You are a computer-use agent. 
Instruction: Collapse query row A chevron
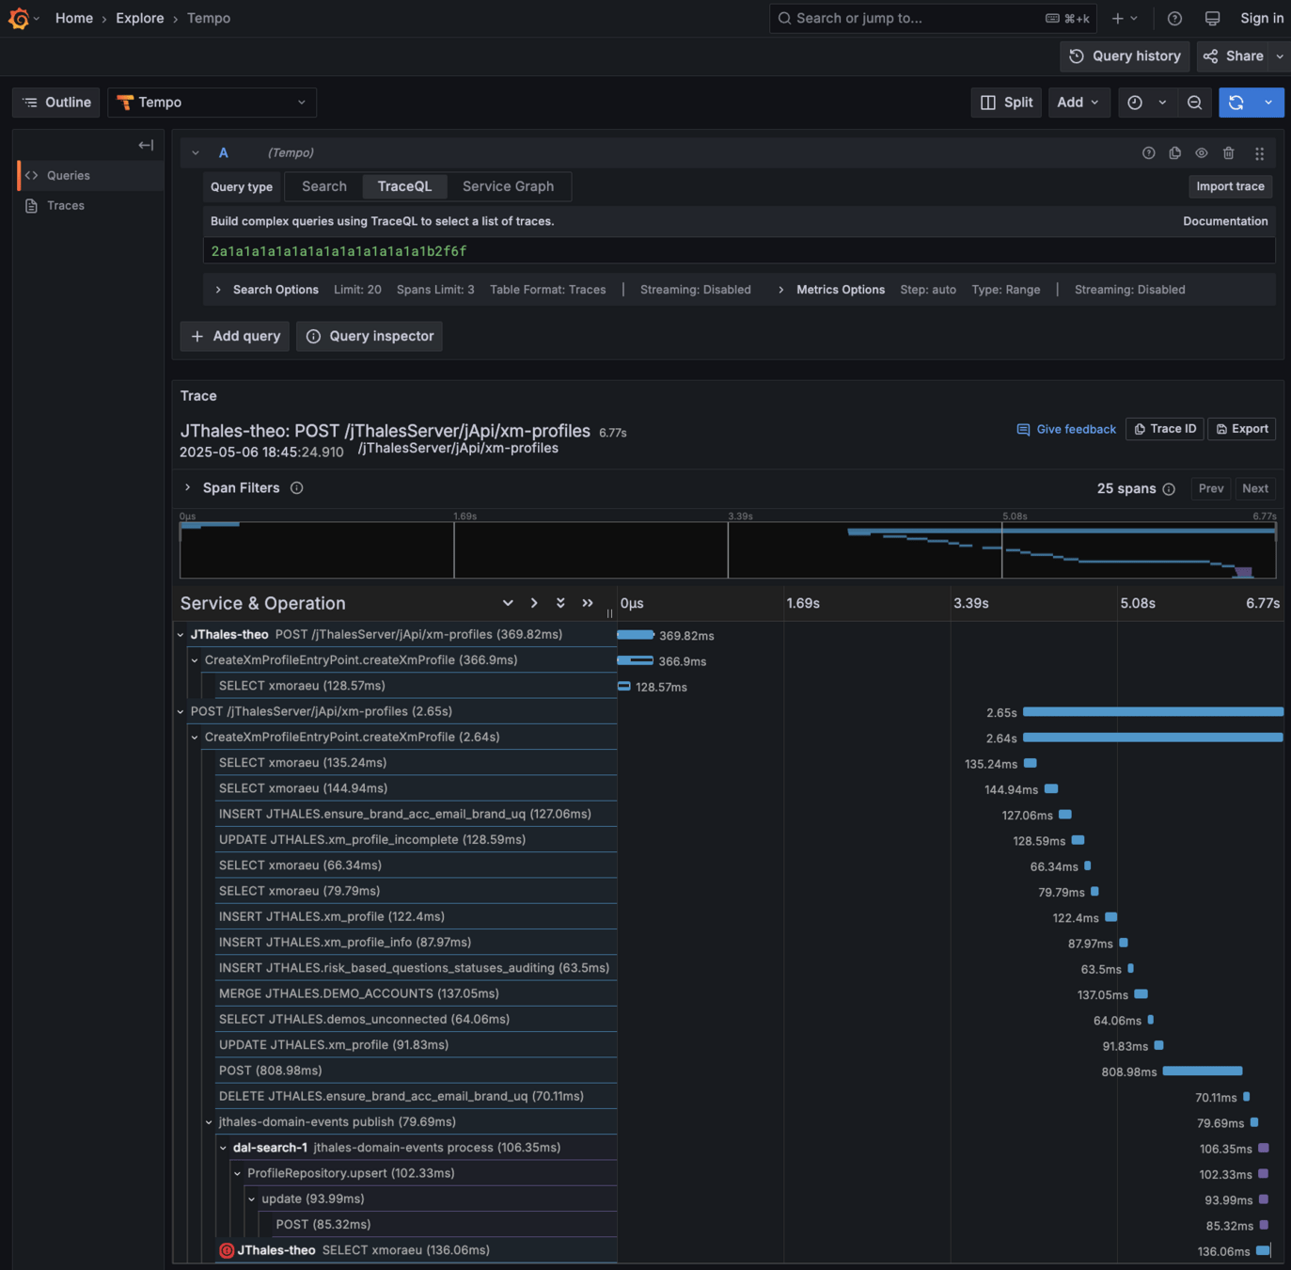pyautogui.click(x=196, y=152)
